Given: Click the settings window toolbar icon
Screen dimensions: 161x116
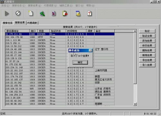Looking at the screenshot, I should click(x=78, y=13).
